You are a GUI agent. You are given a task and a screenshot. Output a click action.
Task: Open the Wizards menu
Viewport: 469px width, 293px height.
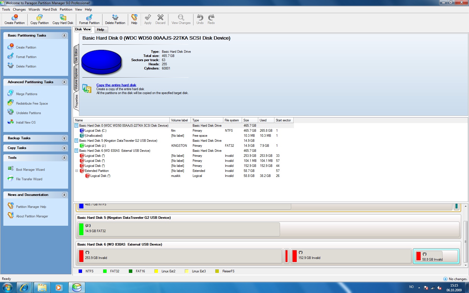point(34,9)
